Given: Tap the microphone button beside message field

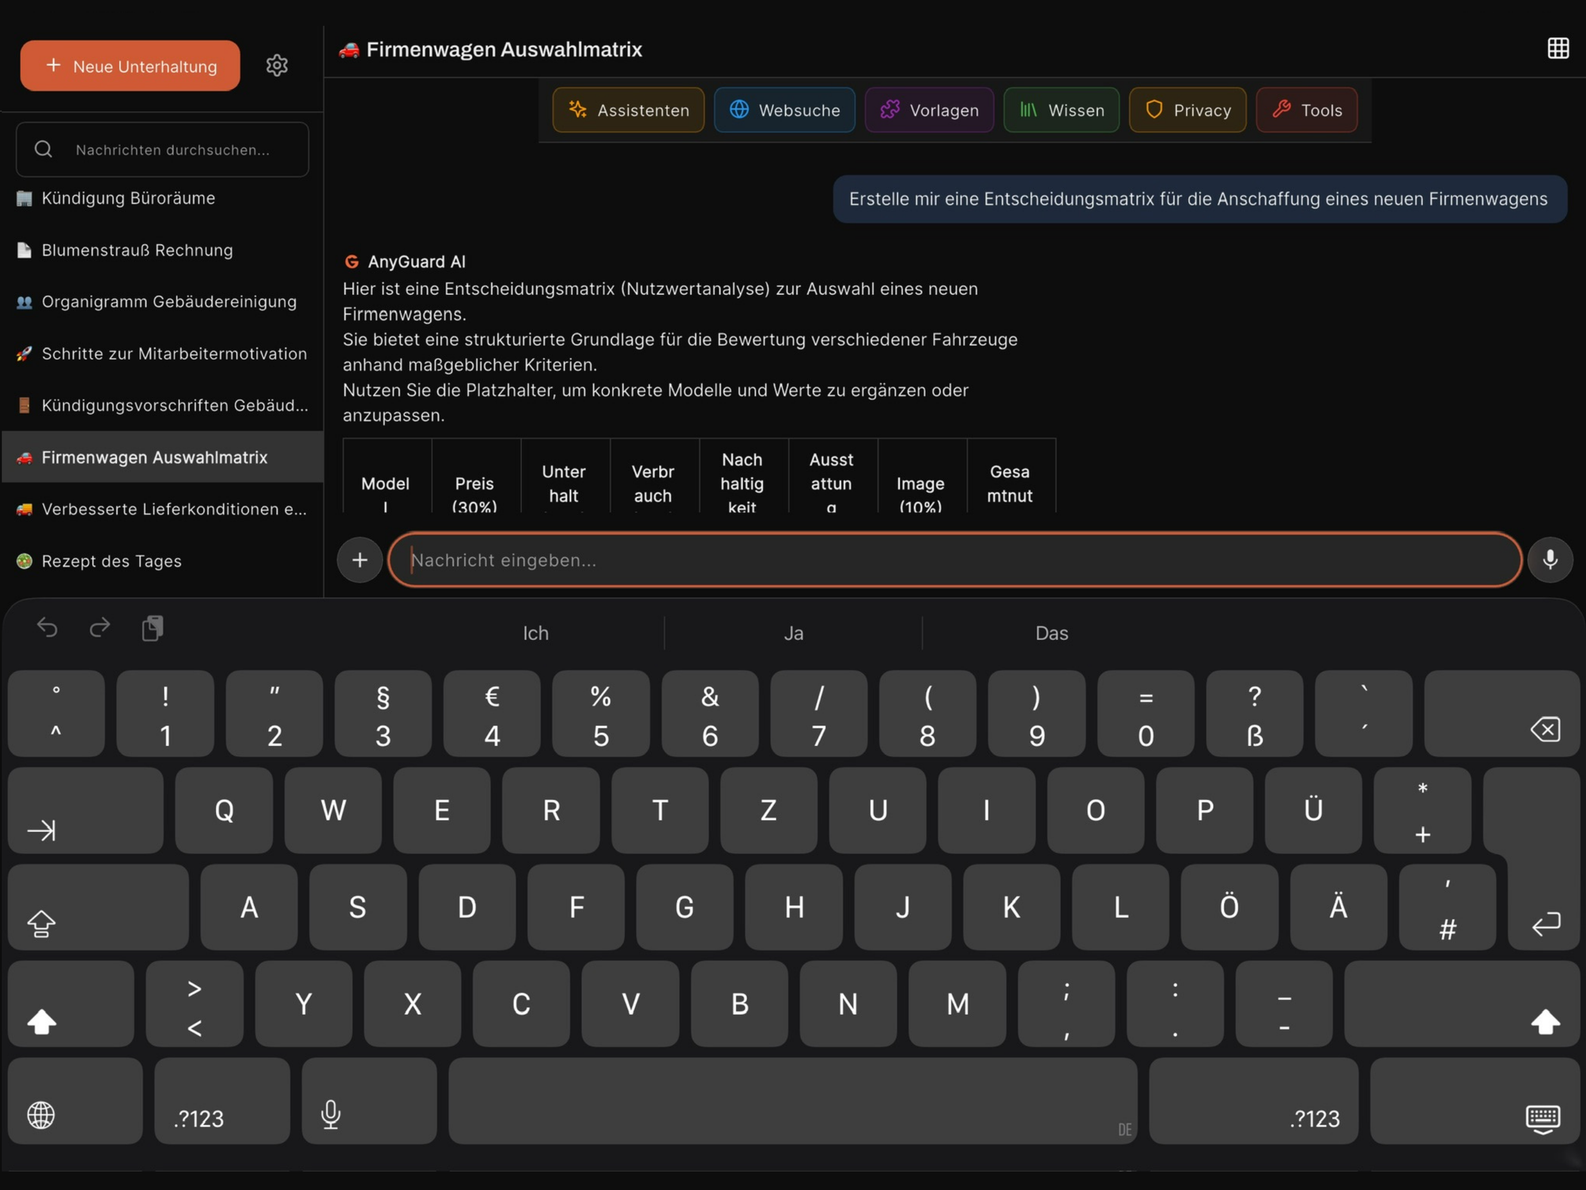Looking at the screenshot, I should 1550,560.
